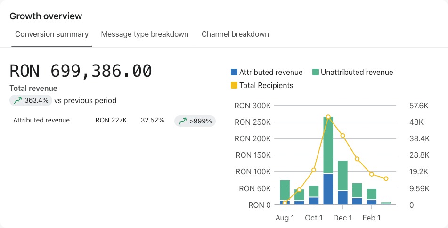448x228 pixels.
Task: Click the peak recipients line data point
Action: coord(328,117)
